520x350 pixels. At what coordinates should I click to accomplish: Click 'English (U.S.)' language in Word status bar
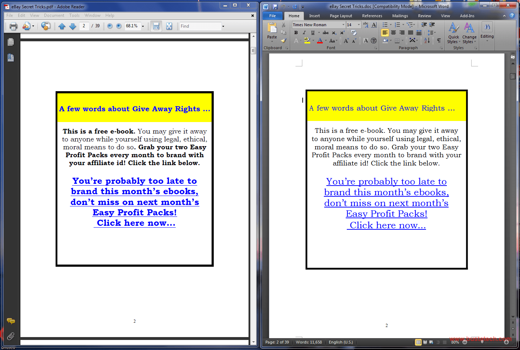[341, 342]
